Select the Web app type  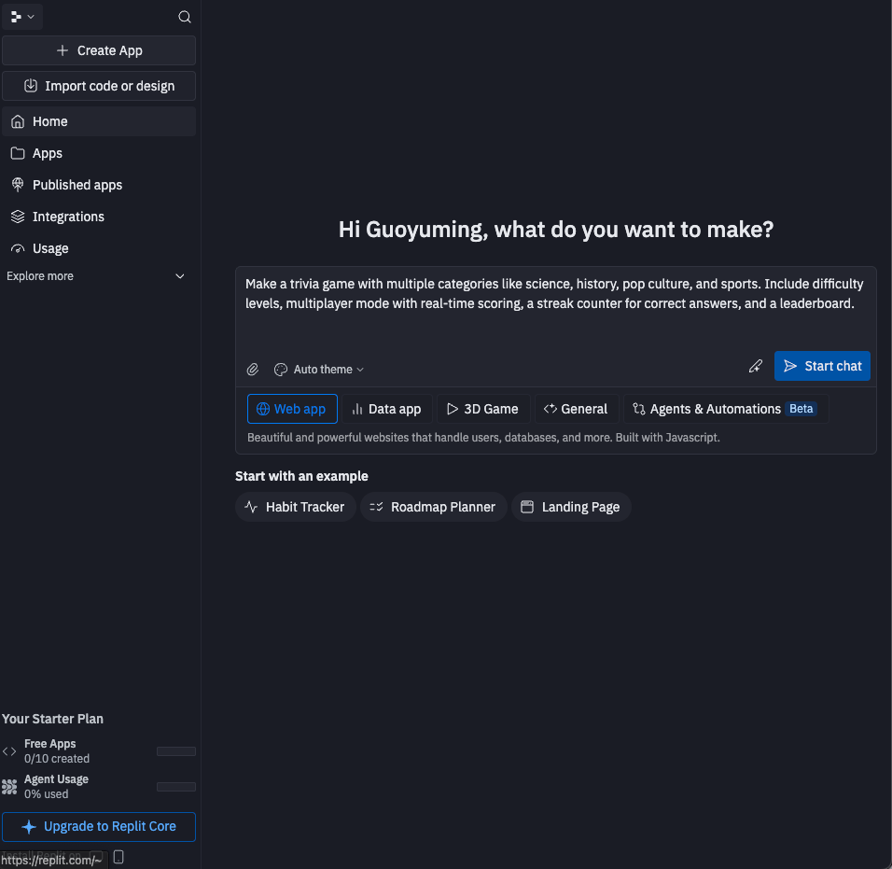(x=292, y=409)
